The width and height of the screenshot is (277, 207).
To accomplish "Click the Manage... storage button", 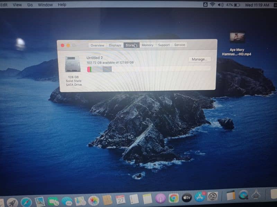I will click(x=199, y=59).
